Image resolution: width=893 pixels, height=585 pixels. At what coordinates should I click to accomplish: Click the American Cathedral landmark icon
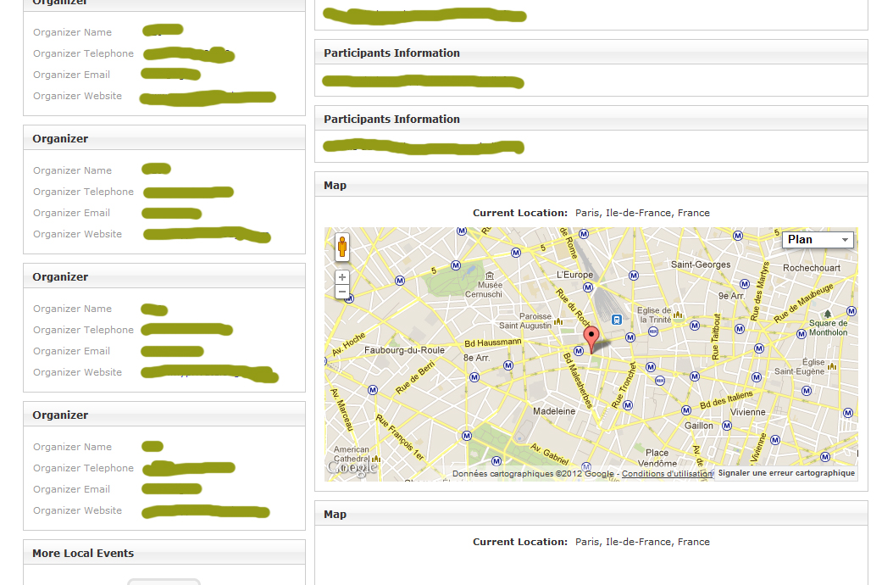tap(376, 459)
